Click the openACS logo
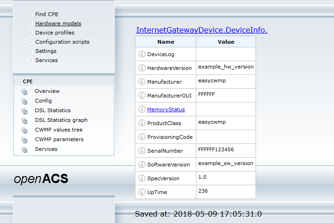 (x=41, y=179)
